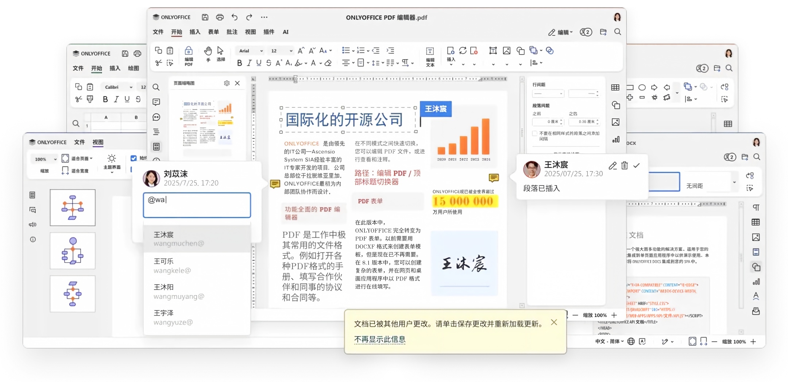Redo the action in PDF editor
The height and width of the screenshot is (382, 788).
click(x=249, y=17)
